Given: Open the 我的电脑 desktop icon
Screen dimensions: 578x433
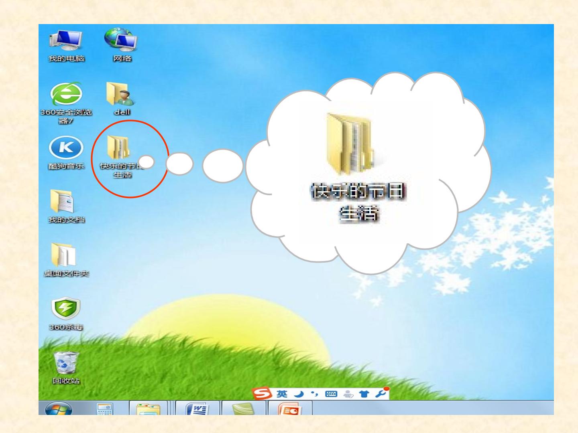Looking at the screenshot, I should 66,45.
